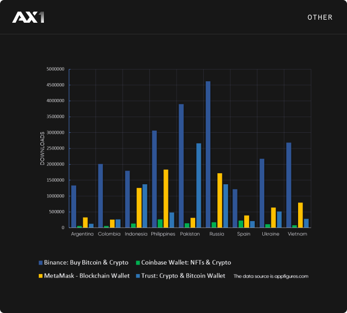Click the Philippines MetaMask yellow bar

(166, 198)
